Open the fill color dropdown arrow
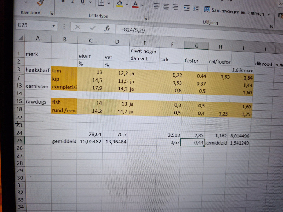 [127, 4]
